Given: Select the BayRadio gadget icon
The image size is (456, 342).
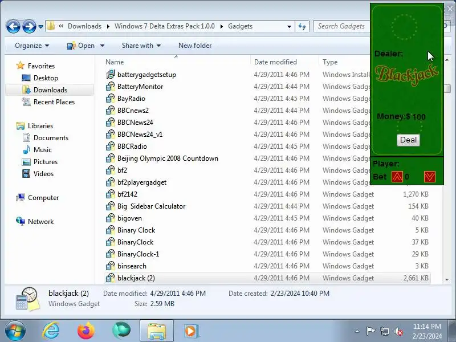Looking at the screenshot, I should point(111,98).
